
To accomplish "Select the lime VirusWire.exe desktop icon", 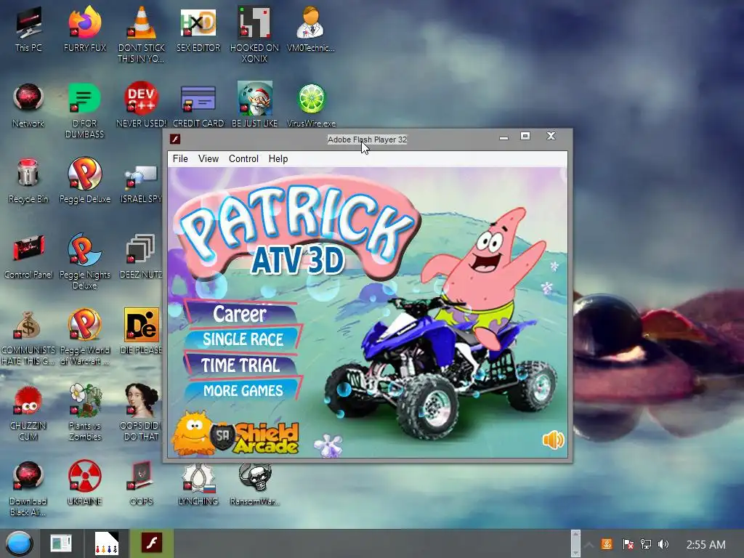I will (311, 105).
